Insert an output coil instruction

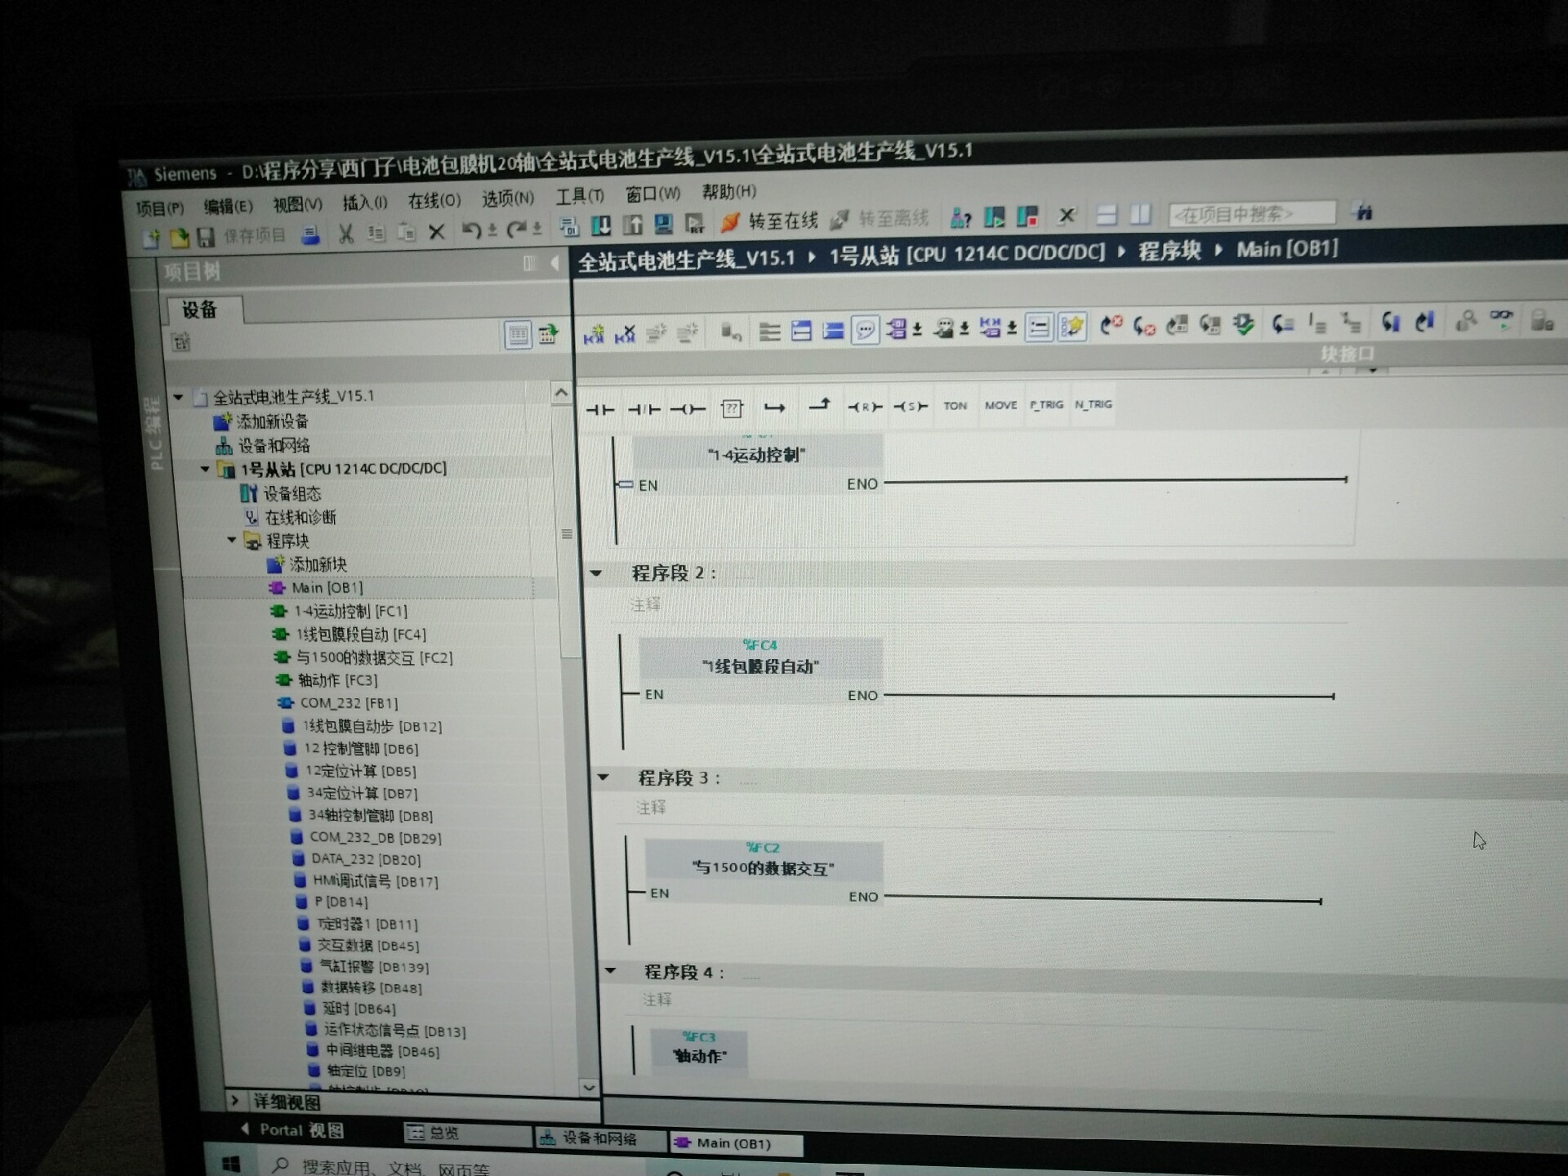pos(687,408)
